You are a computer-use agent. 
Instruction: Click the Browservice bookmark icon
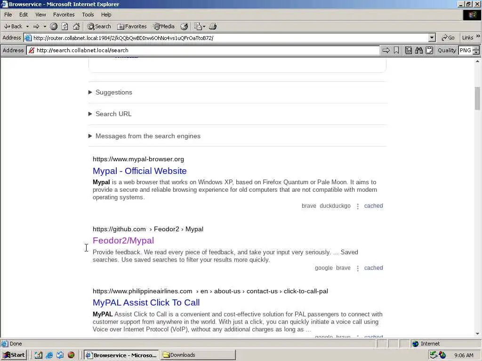396,50
